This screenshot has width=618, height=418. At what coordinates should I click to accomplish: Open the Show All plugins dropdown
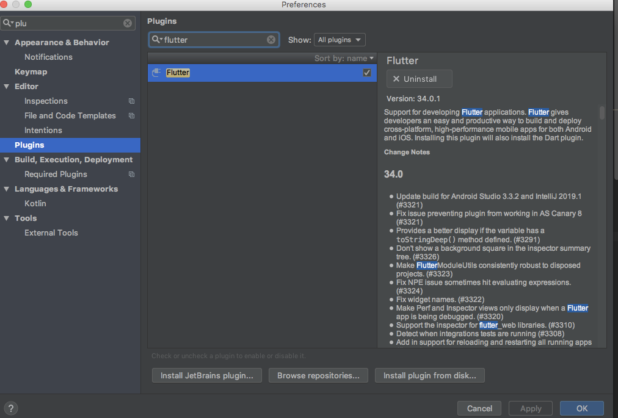340,40
